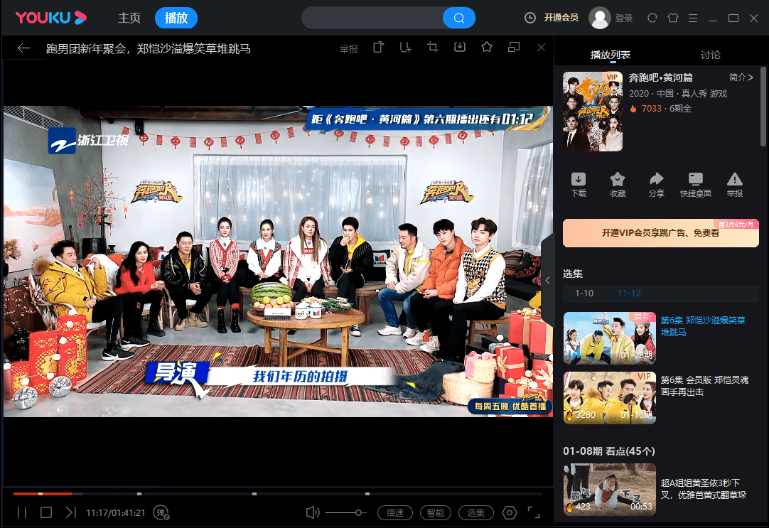Open 倍速 playback speed menu

click(x=394, y=512)
